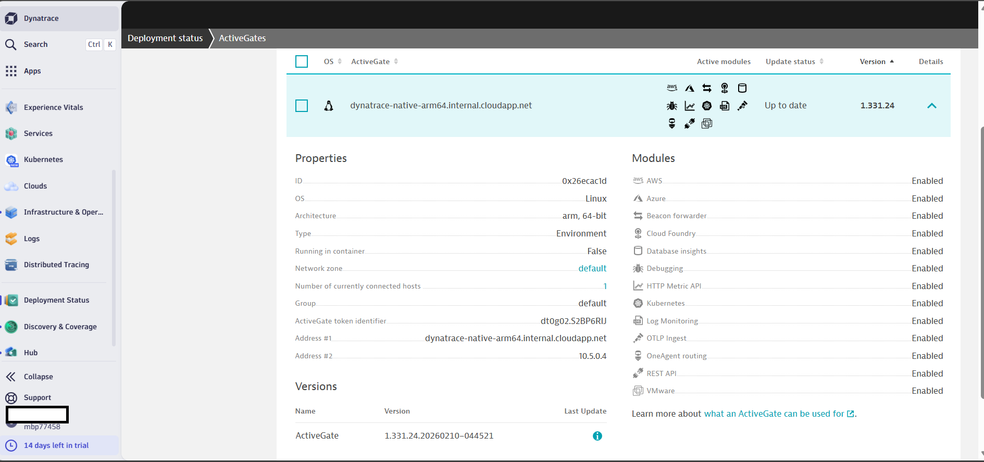This screenshot has height=462, width=984.
Task: Open the Kubernetes app icon in sidebar
Action: tap(11, 160)
